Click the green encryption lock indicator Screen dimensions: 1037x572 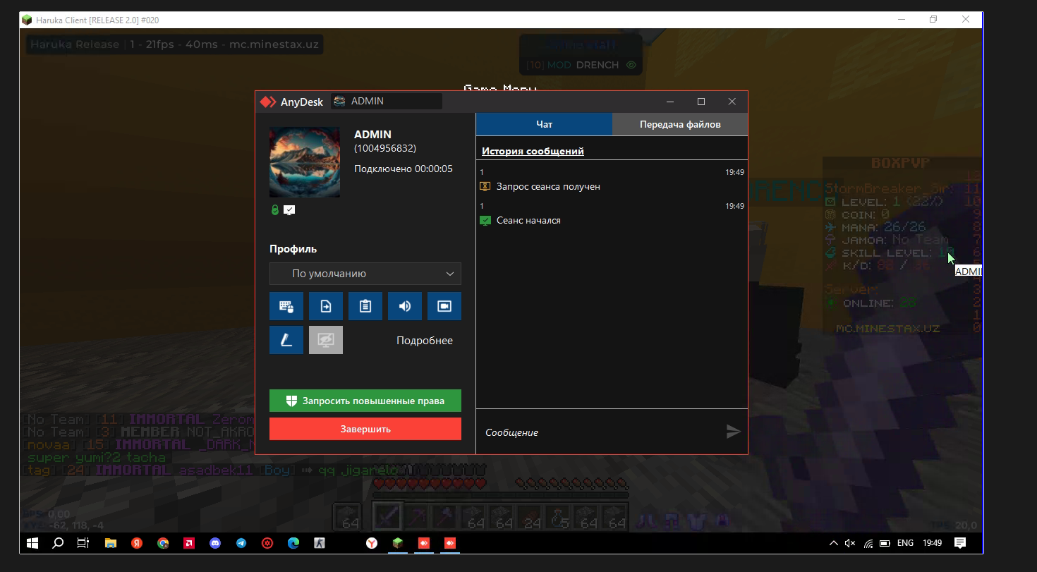(275, 209)
